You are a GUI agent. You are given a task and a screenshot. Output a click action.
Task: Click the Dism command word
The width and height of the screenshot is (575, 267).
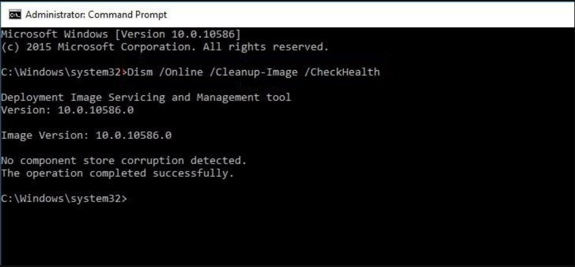coord(140,72)
